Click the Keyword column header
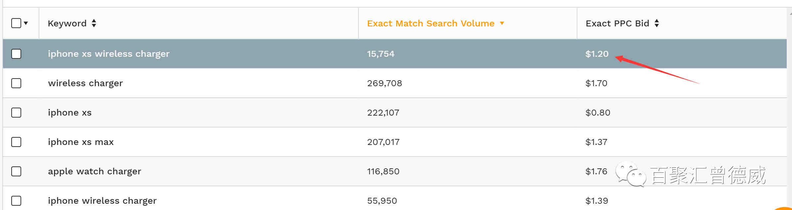792x210 pixels. 67,23
